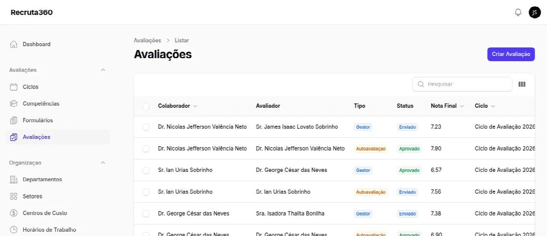Click the Centros de Custo dollar icon

14,213
